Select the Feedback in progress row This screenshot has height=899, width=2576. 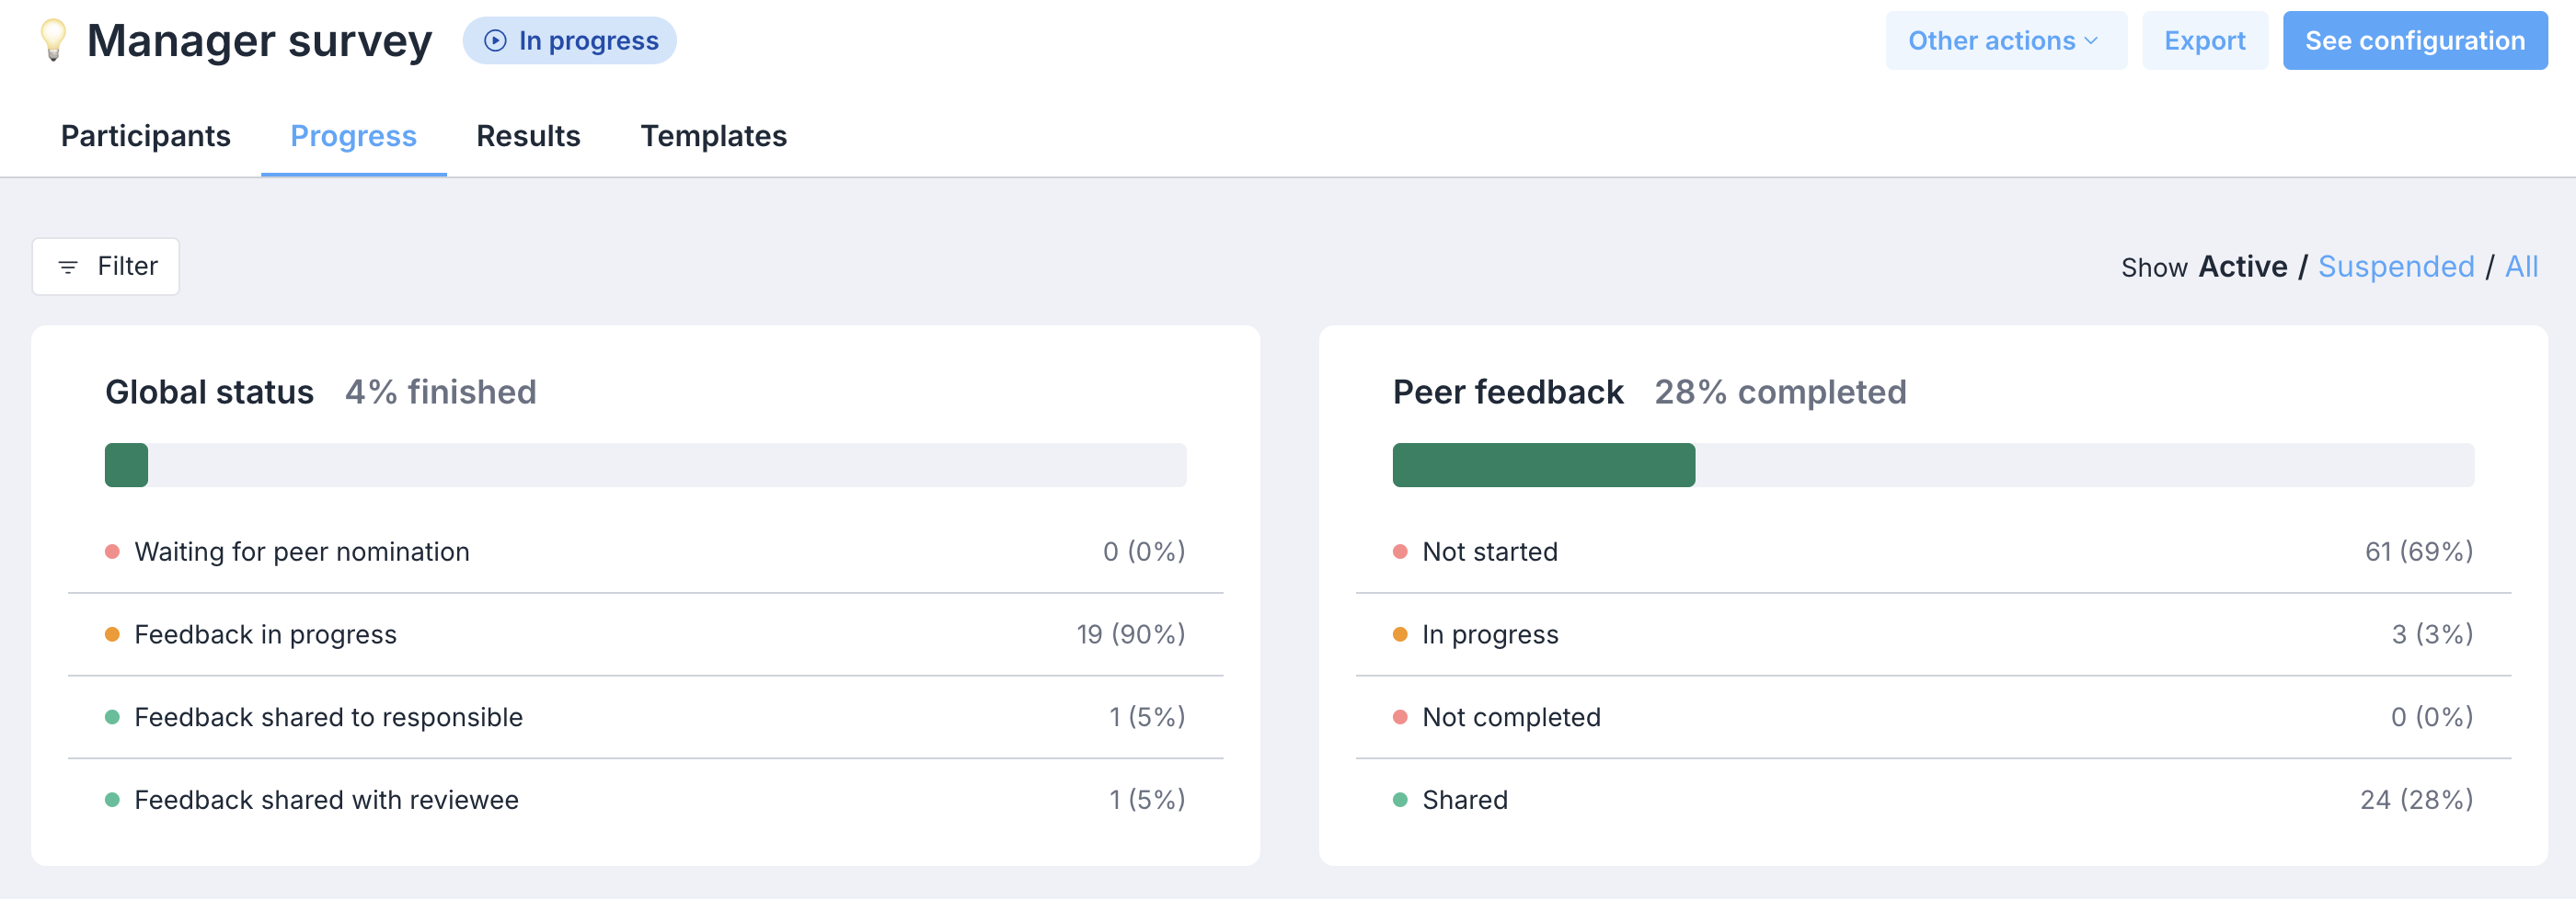tap(645, 634)
